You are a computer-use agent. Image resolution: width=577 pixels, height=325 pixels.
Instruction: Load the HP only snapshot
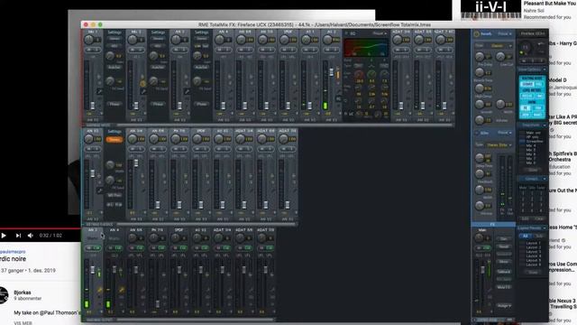pos(532,137)
